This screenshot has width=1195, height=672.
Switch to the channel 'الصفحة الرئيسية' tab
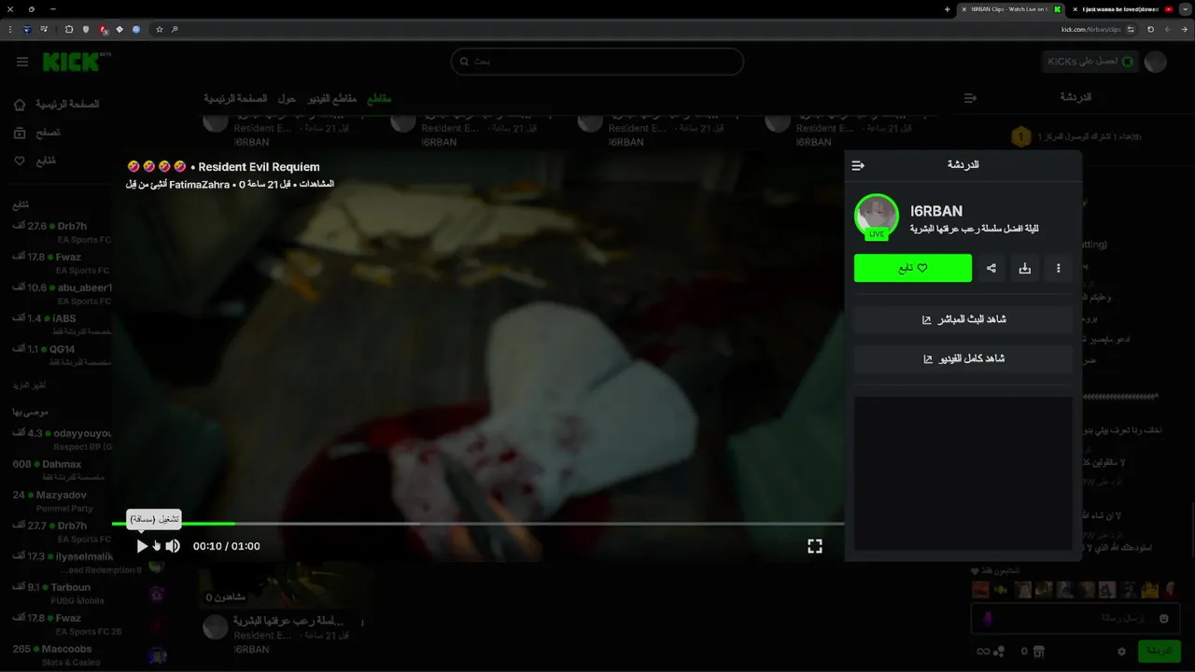[235, 98]
